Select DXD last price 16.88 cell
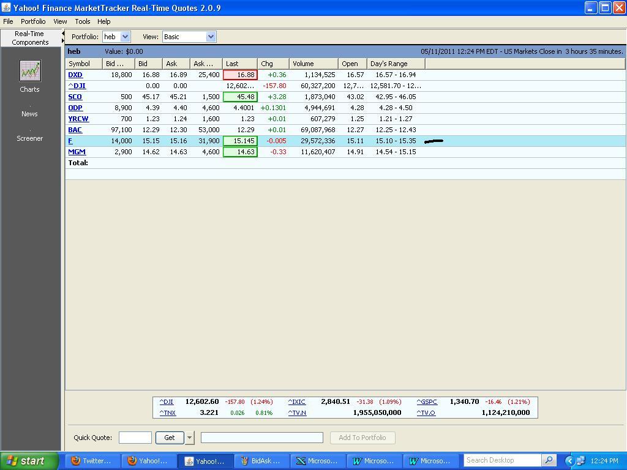The height and width of the screenshot is (470, 627). coord(240,75)
